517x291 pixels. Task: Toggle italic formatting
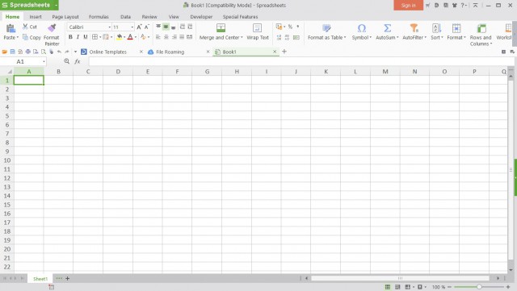(78, 37)
